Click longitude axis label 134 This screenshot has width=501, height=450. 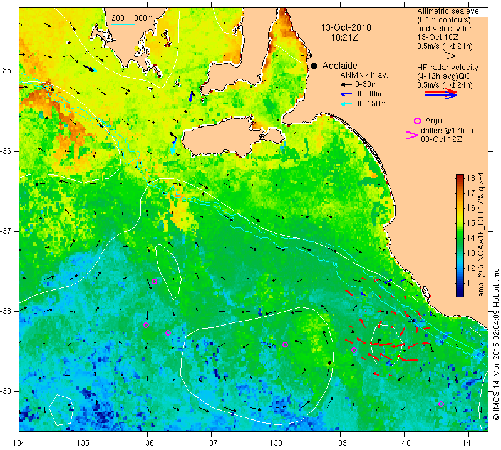click(19, 443)
